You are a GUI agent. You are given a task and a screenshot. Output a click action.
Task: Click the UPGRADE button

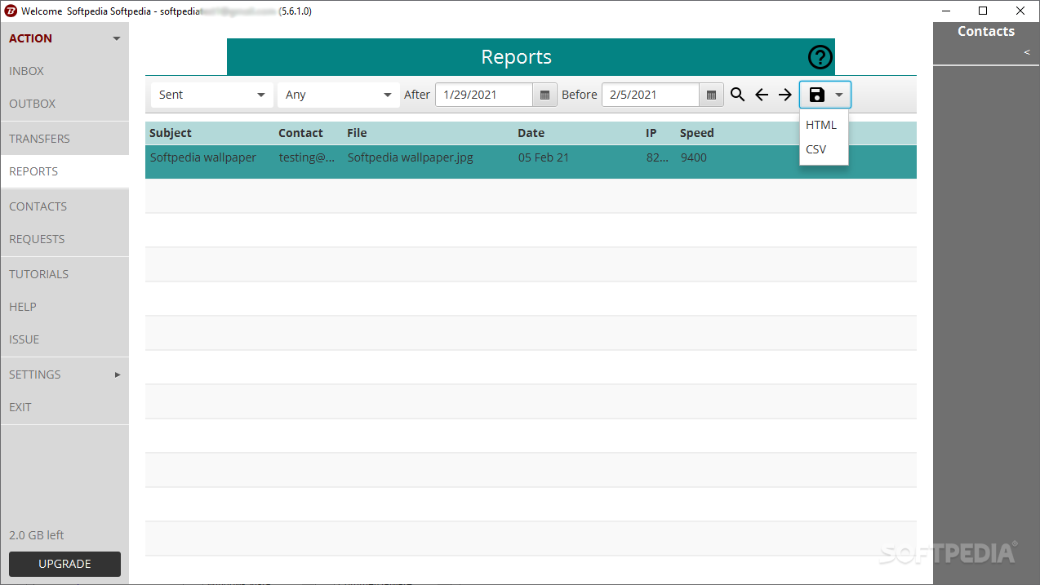click(x=64, y=564)
